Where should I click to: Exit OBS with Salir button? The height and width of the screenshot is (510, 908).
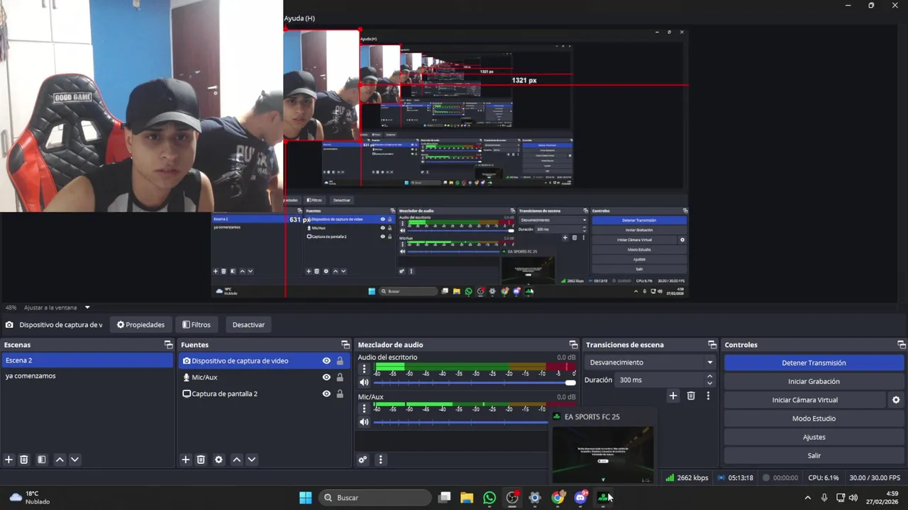coord(814,455)
